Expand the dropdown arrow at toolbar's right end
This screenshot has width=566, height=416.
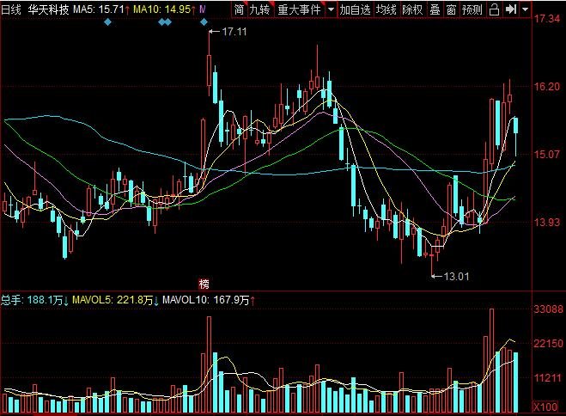[526, 9]
